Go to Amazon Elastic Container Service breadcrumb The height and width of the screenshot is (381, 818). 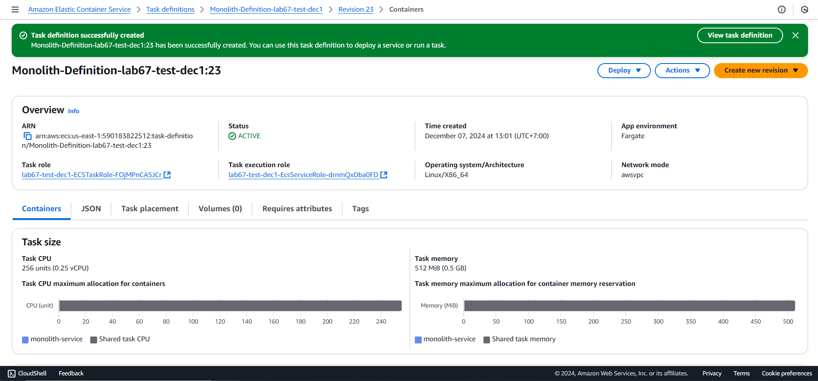[79, 10]
